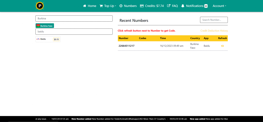Open Notifications panel
This screenshot has height=122, width=263.
tap(194, 6)
